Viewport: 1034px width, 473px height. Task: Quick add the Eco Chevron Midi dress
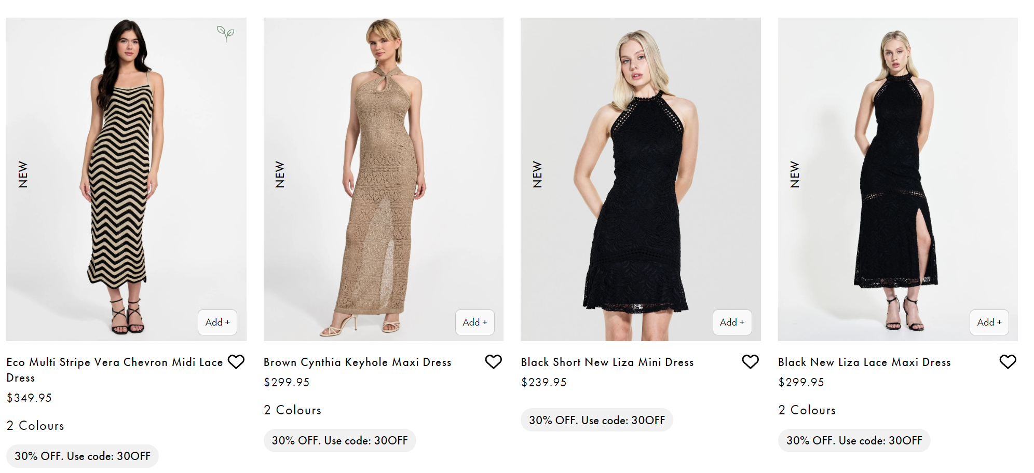tap(217, 322)
